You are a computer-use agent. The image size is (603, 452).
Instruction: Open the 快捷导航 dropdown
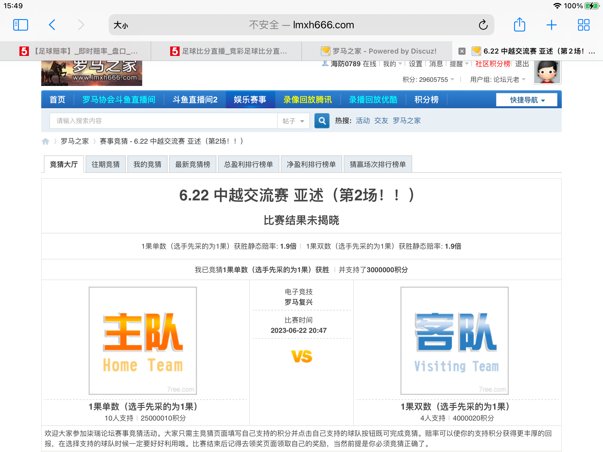(x=526, y=100)
